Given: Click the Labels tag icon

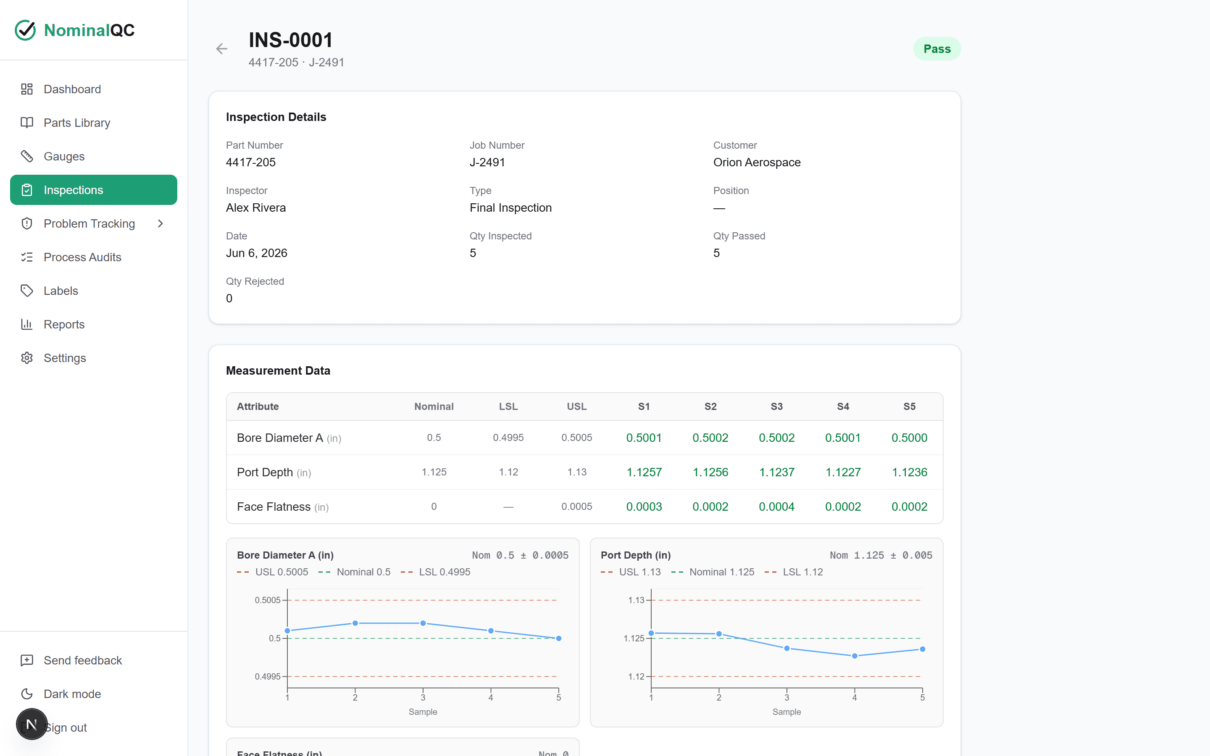Looking at the screenshot, I should tap(27, 291).
